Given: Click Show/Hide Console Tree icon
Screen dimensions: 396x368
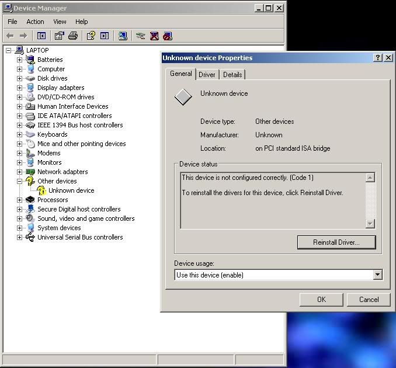Looking at the screenshot, I should pos(41,36).
